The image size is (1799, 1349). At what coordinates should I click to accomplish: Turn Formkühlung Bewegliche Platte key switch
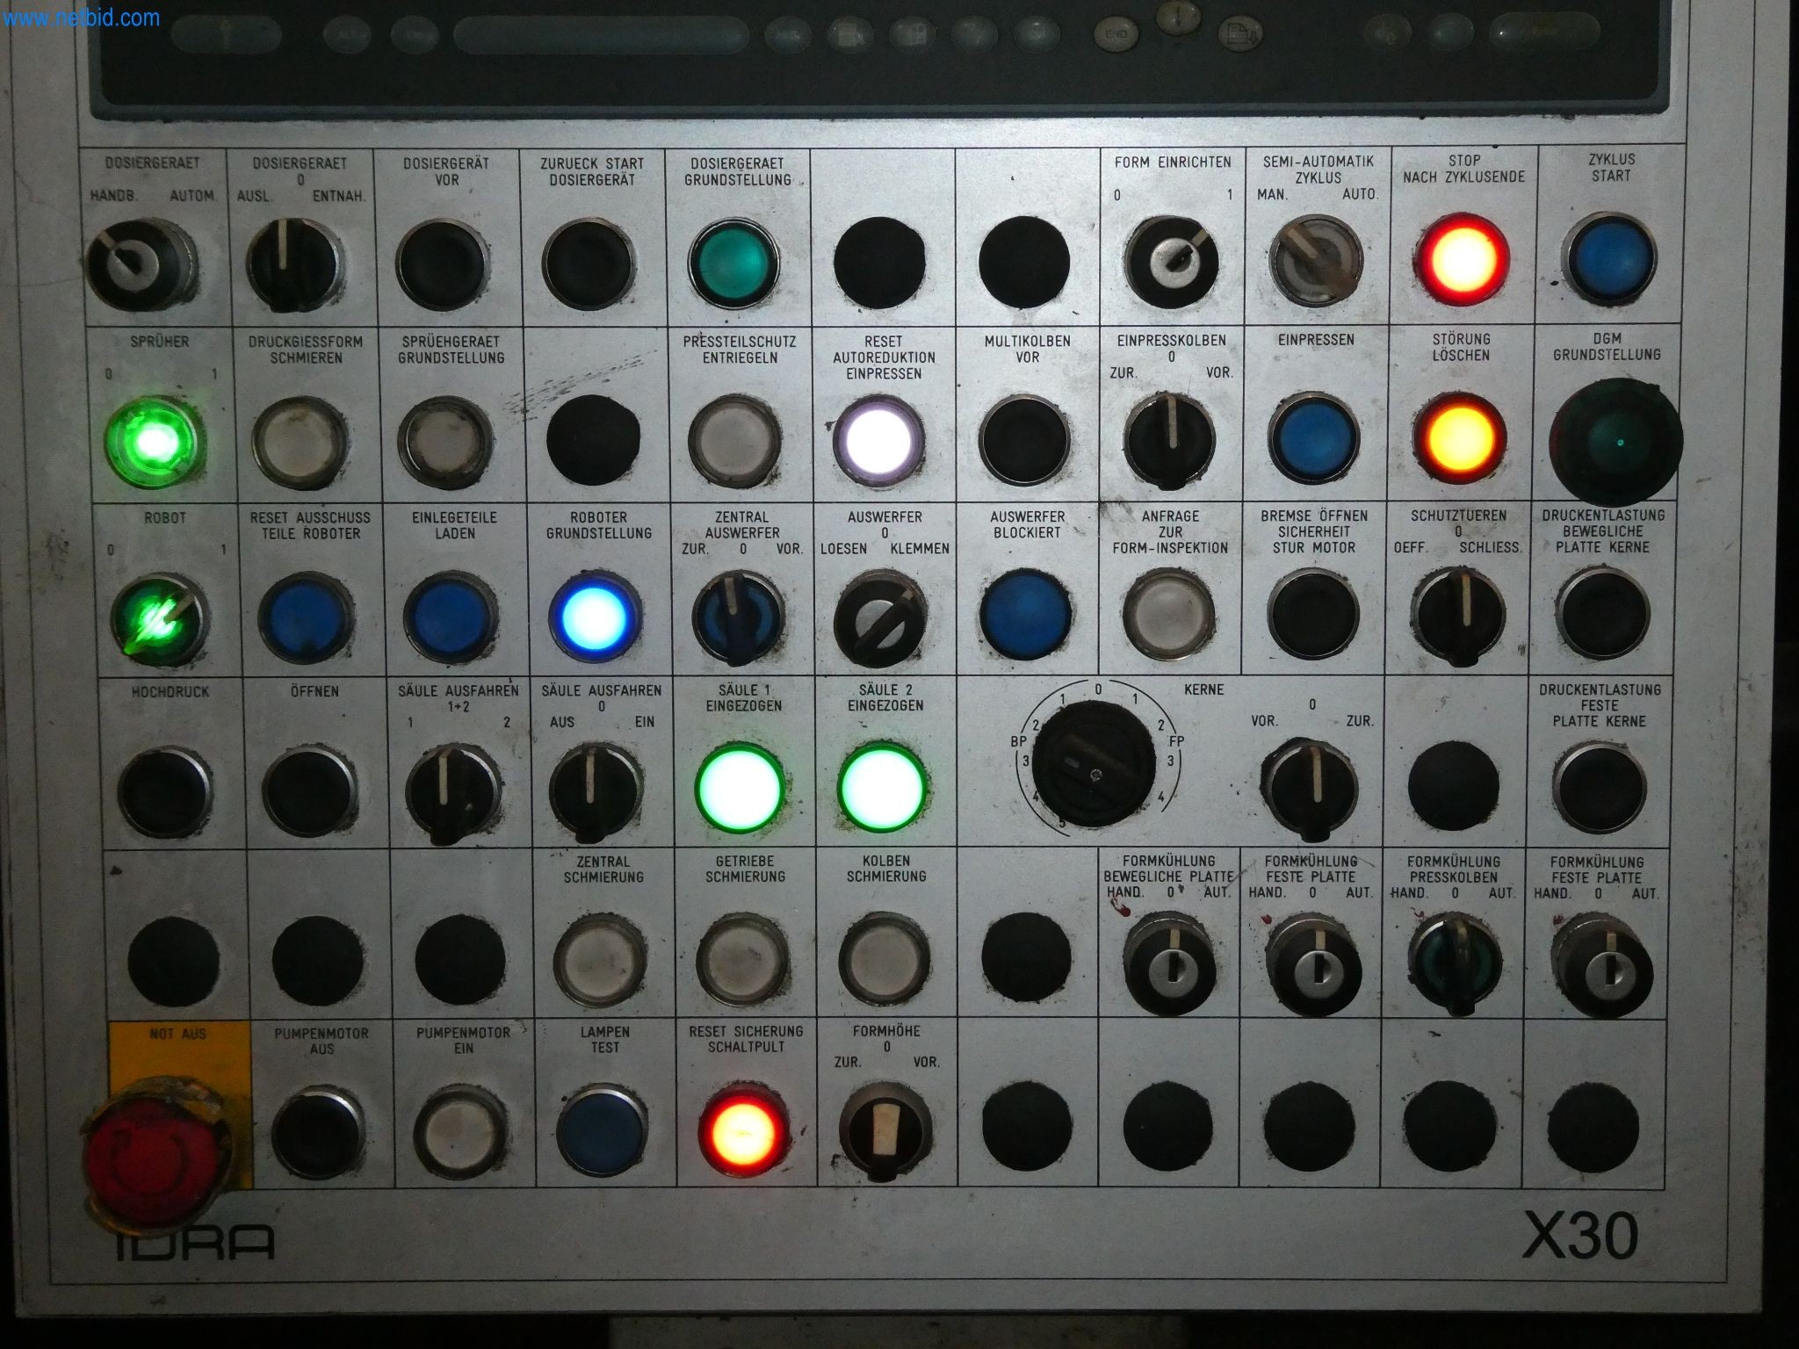coord(1173,966)
